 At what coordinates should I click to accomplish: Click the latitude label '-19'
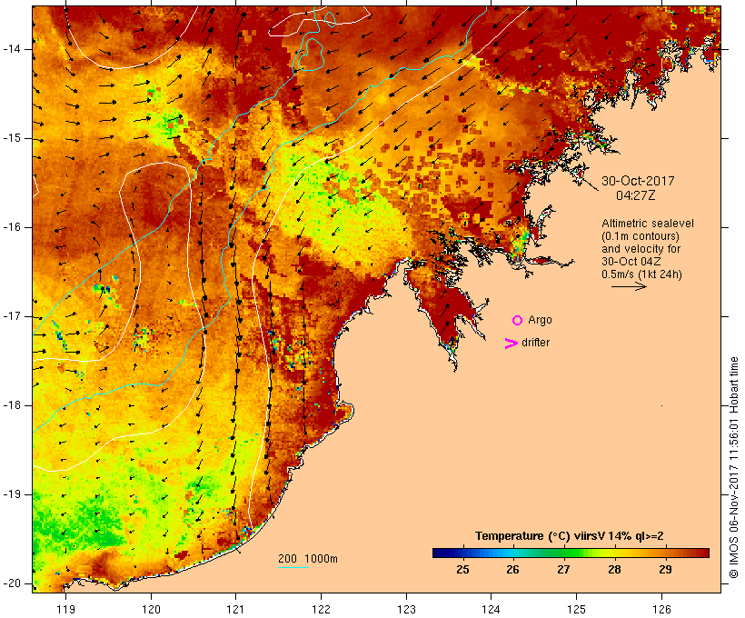point(12,494)
